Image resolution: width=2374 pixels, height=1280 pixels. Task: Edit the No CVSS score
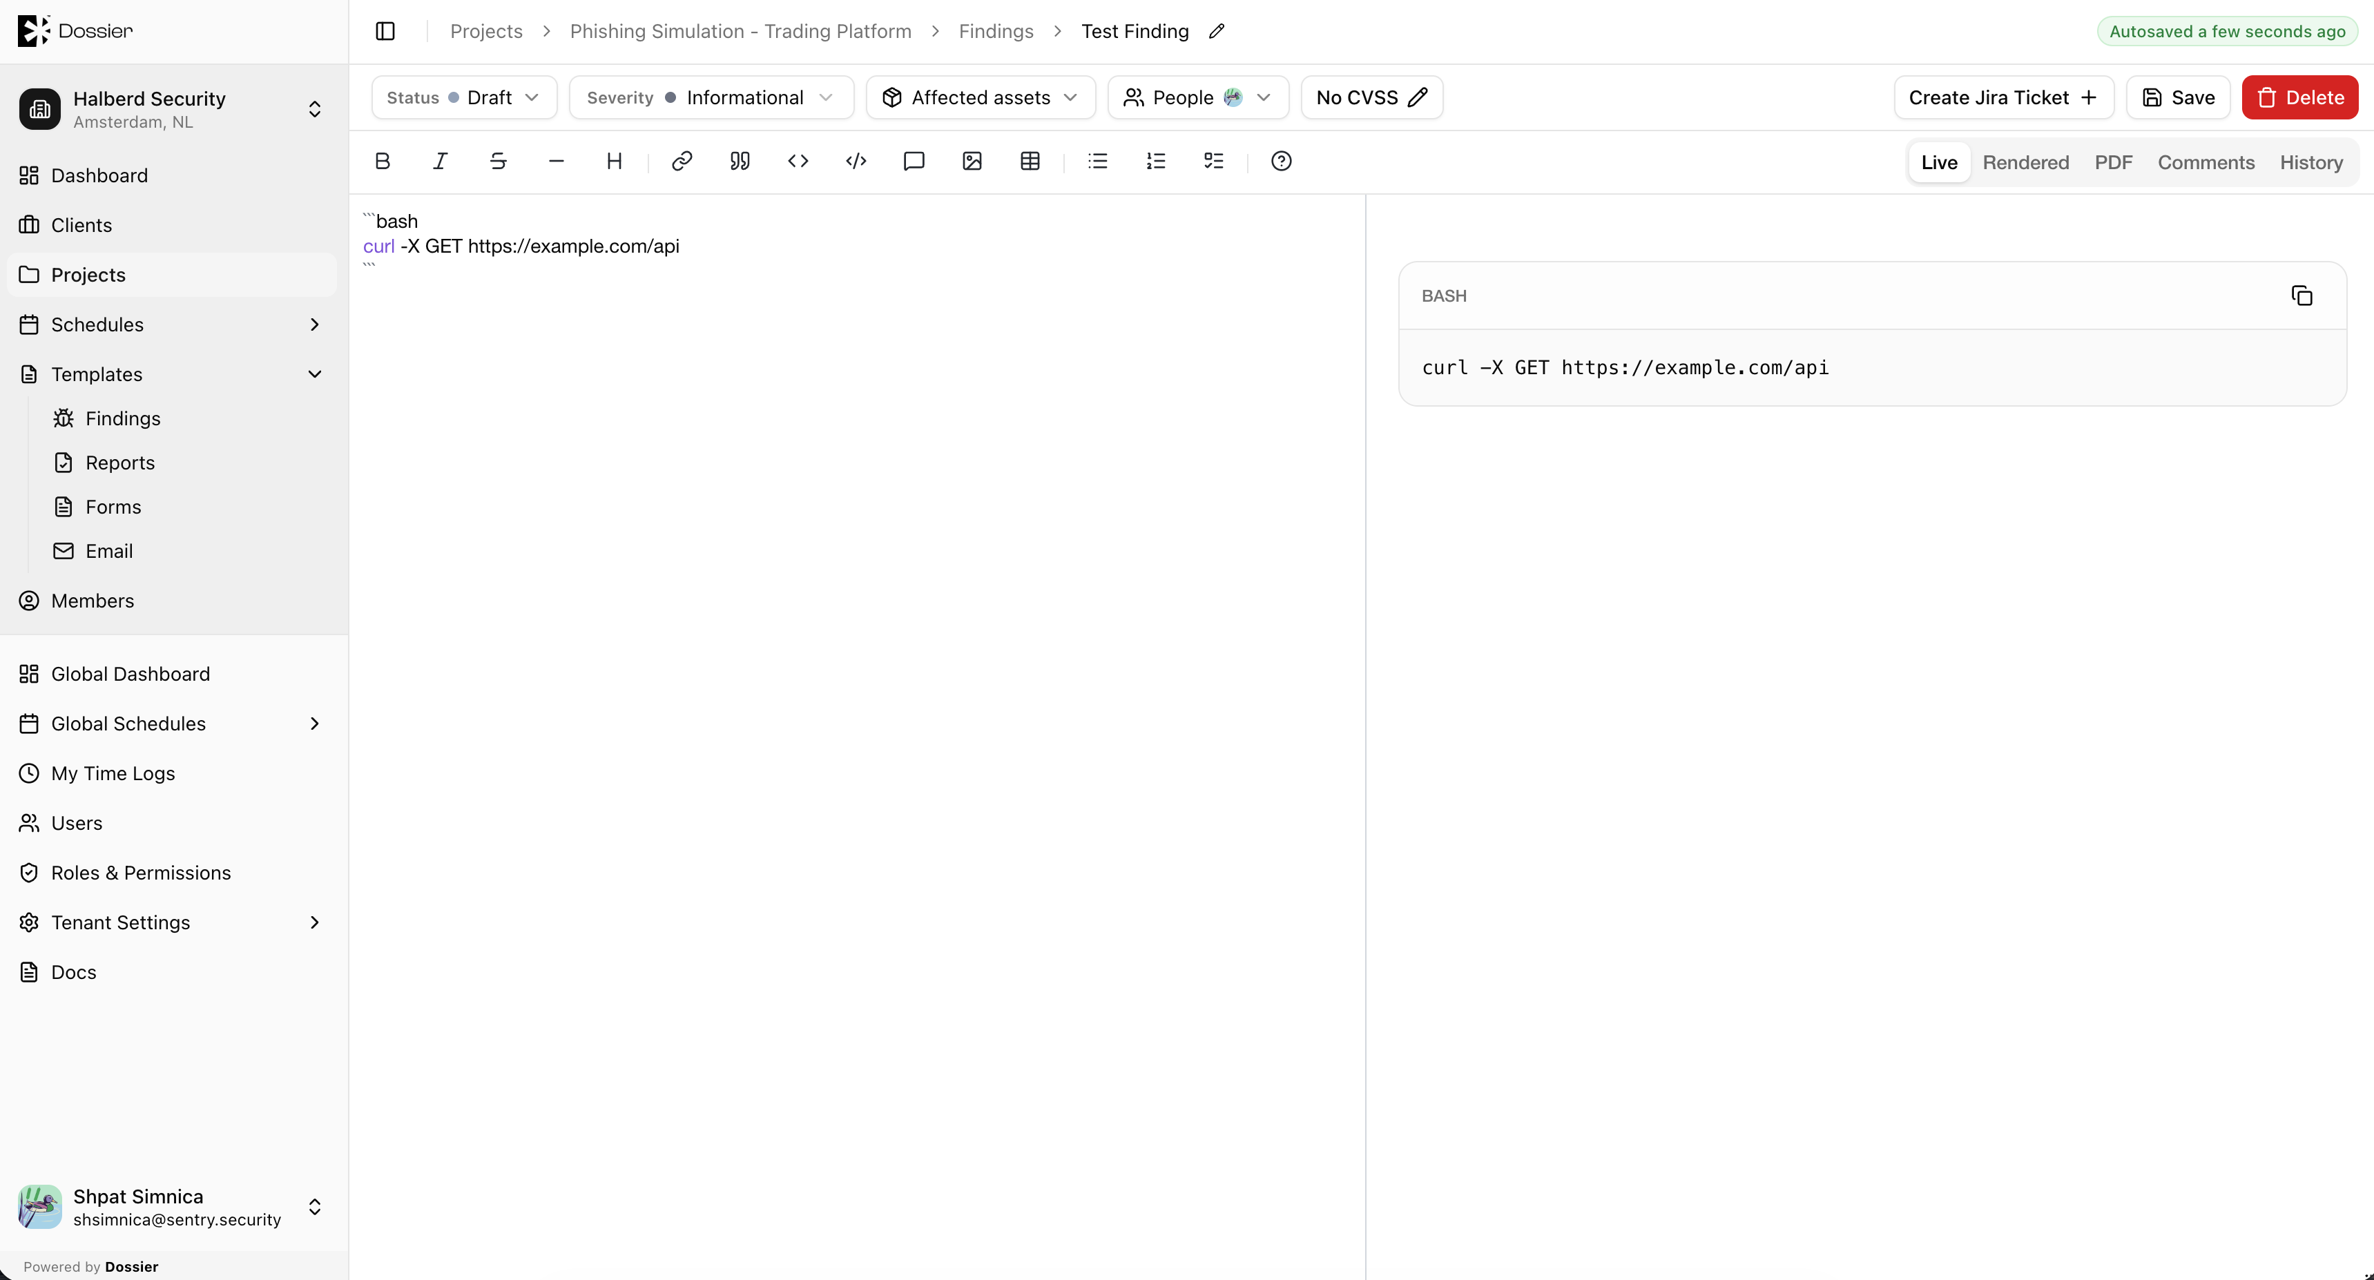pyautogui.click(x=1371, y=97)
